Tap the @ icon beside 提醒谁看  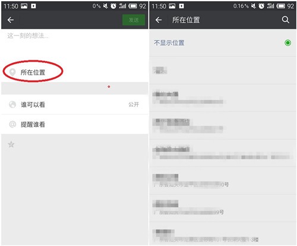click(x=12, y=124)
